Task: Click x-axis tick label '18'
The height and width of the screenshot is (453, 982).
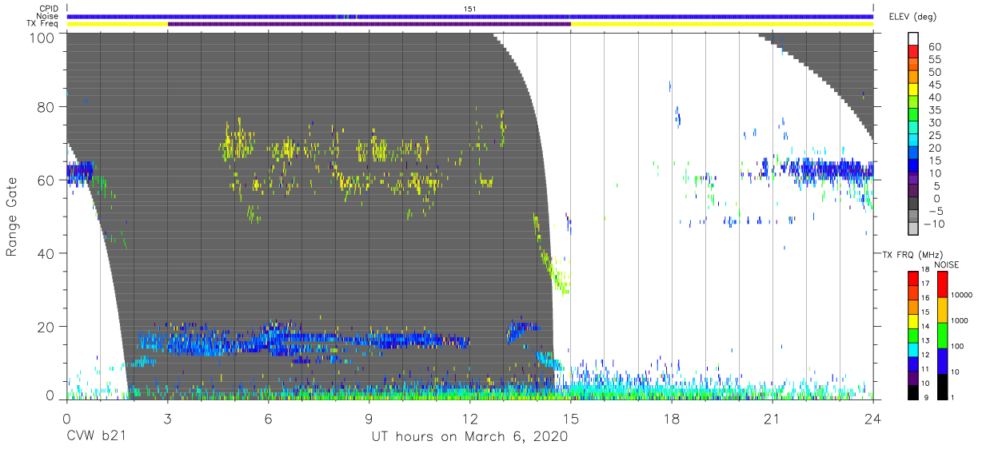Action: [x=672, y=419]
